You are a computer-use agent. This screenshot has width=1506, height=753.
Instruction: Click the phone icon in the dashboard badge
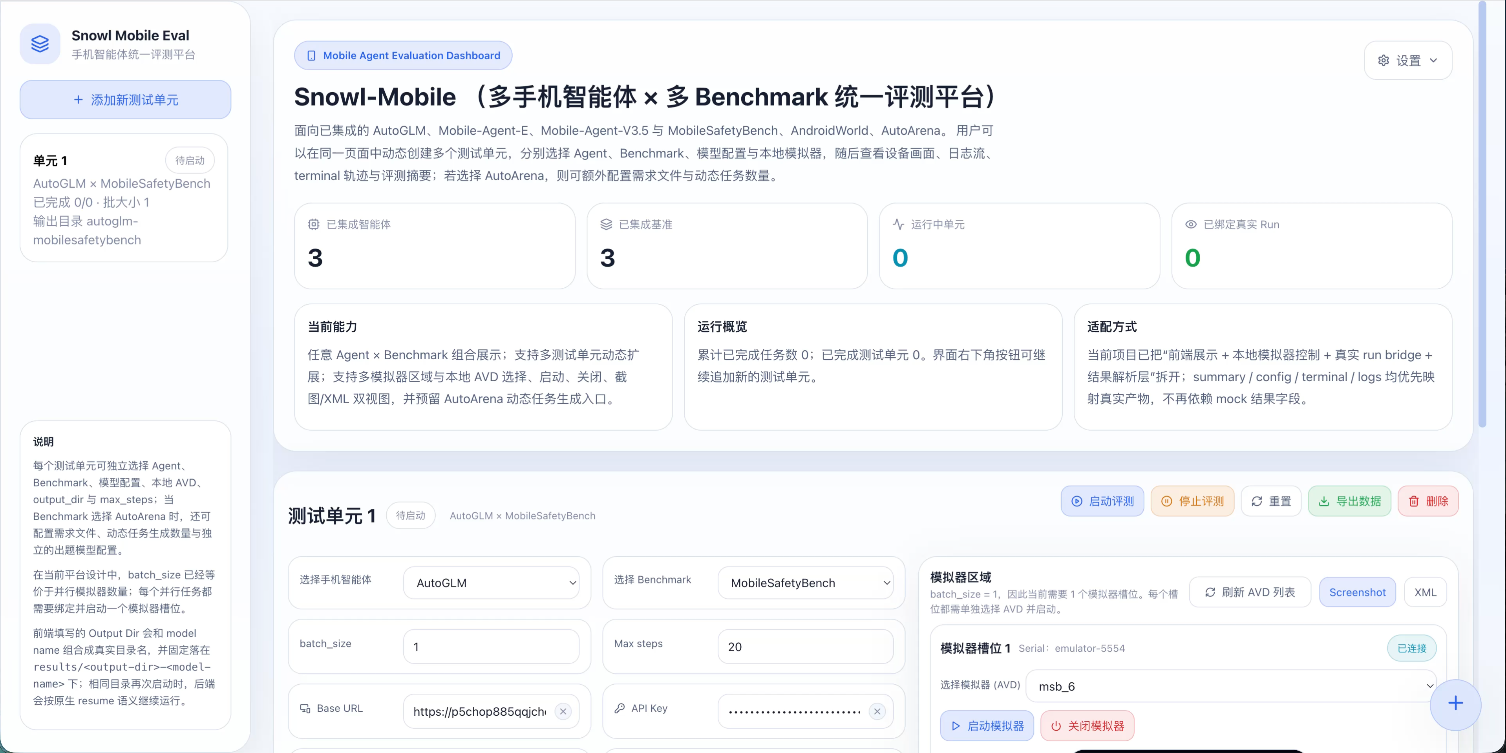point(312,55)
